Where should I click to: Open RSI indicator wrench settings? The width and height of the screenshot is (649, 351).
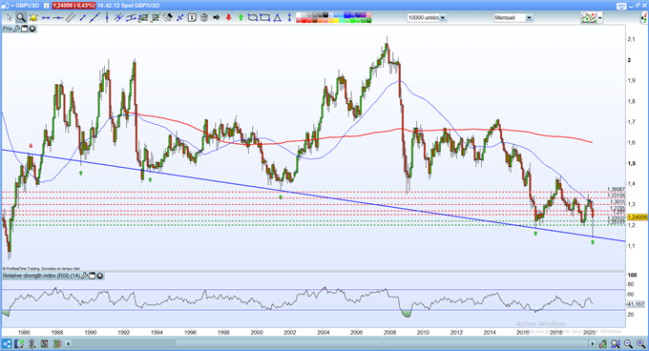tap(85, 276)
